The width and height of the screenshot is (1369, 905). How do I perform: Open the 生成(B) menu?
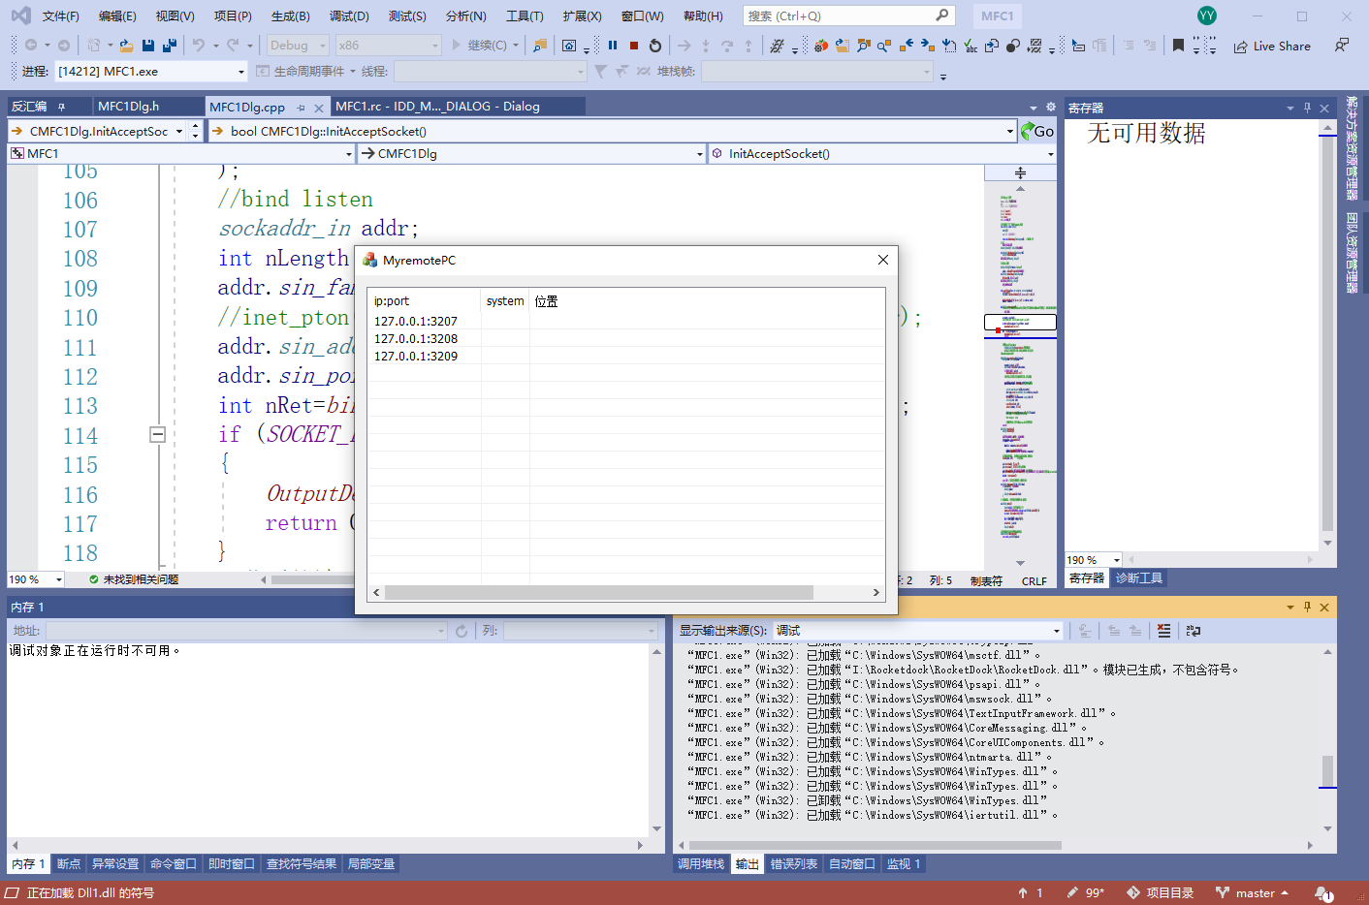click(x=291, y=16)
